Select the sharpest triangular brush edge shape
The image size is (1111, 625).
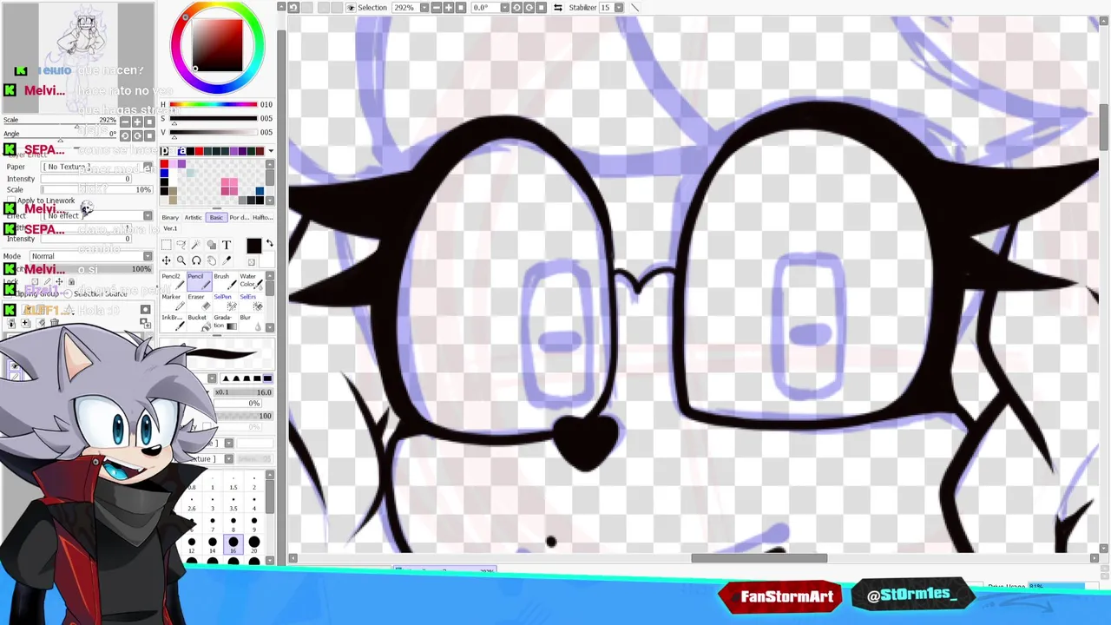click(226, 378)
